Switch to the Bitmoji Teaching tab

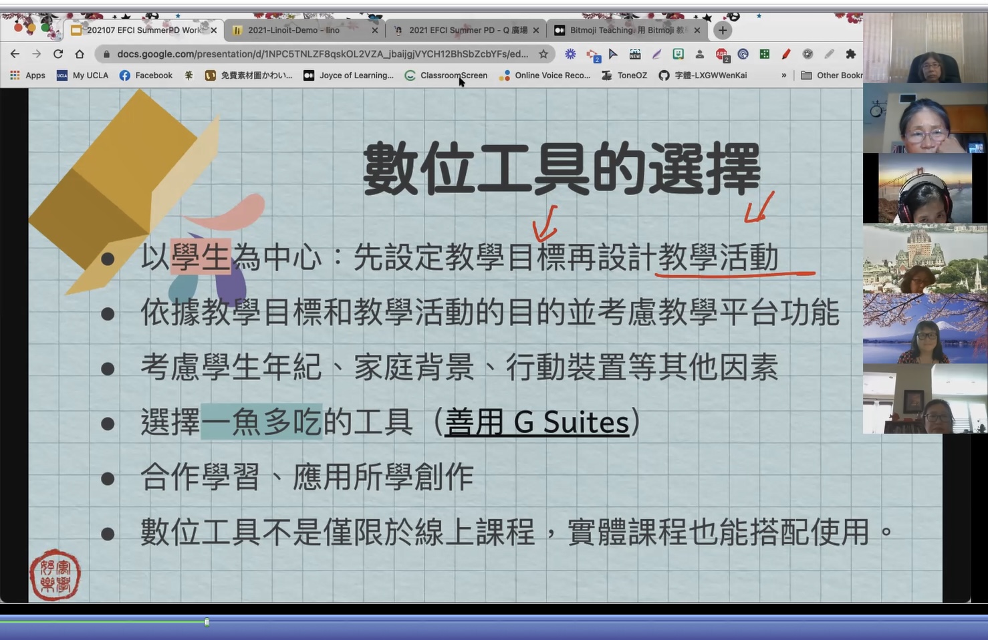click(622, 30)
